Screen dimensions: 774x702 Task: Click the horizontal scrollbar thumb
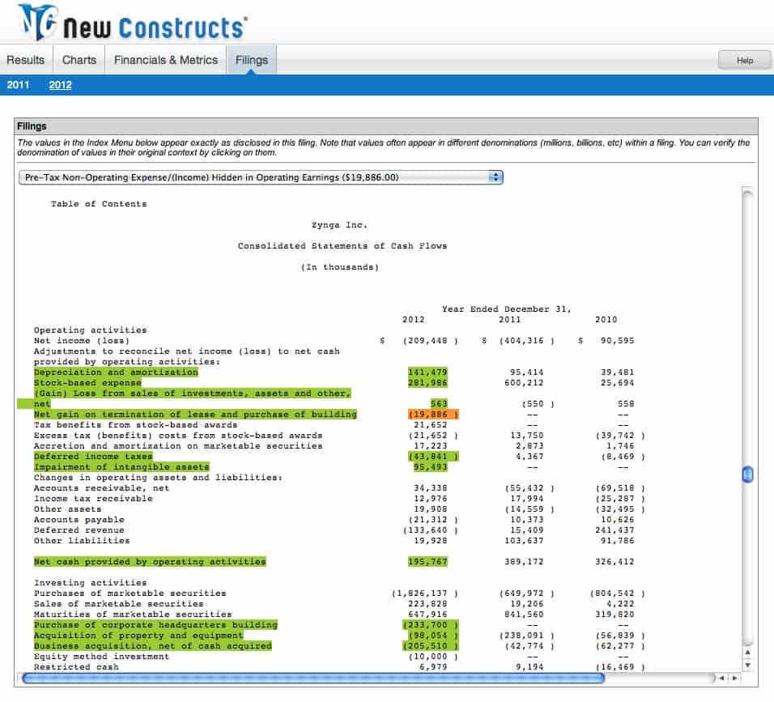click(x=313, y=679)
